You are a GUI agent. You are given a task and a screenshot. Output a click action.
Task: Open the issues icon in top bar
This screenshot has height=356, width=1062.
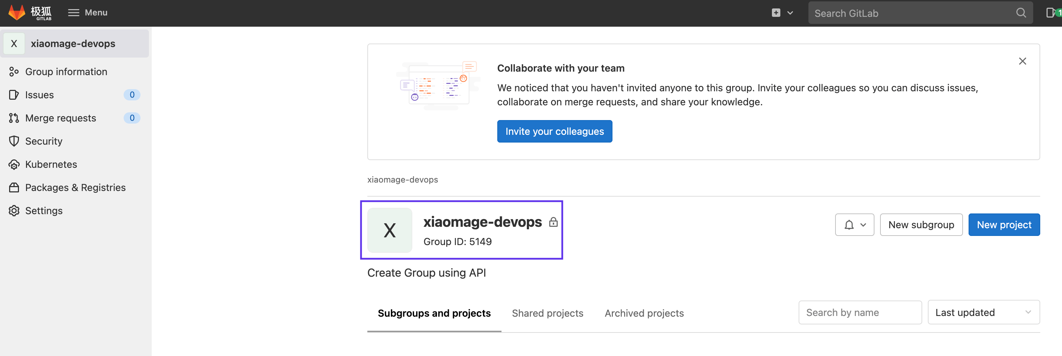(x=1050, y=13)
